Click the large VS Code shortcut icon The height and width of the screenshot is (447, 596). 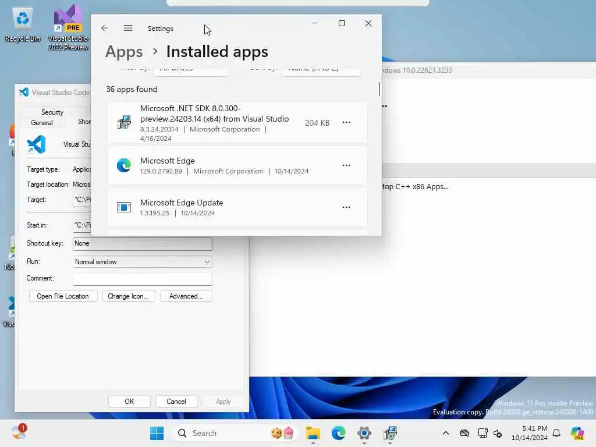36,144
